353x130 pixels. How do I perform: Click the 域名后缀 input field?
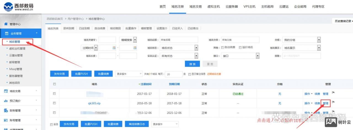[179, 40]
